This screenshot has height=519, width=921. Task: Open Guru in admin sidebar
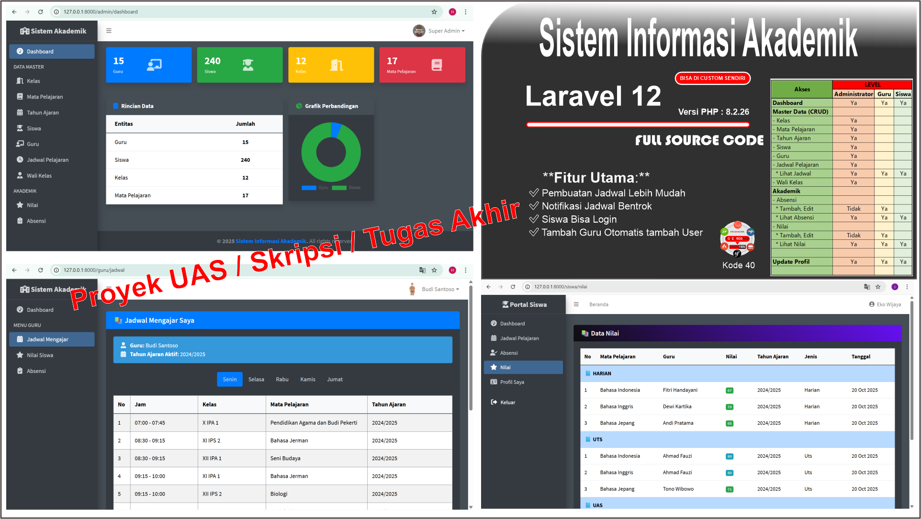tap(52, 144)
